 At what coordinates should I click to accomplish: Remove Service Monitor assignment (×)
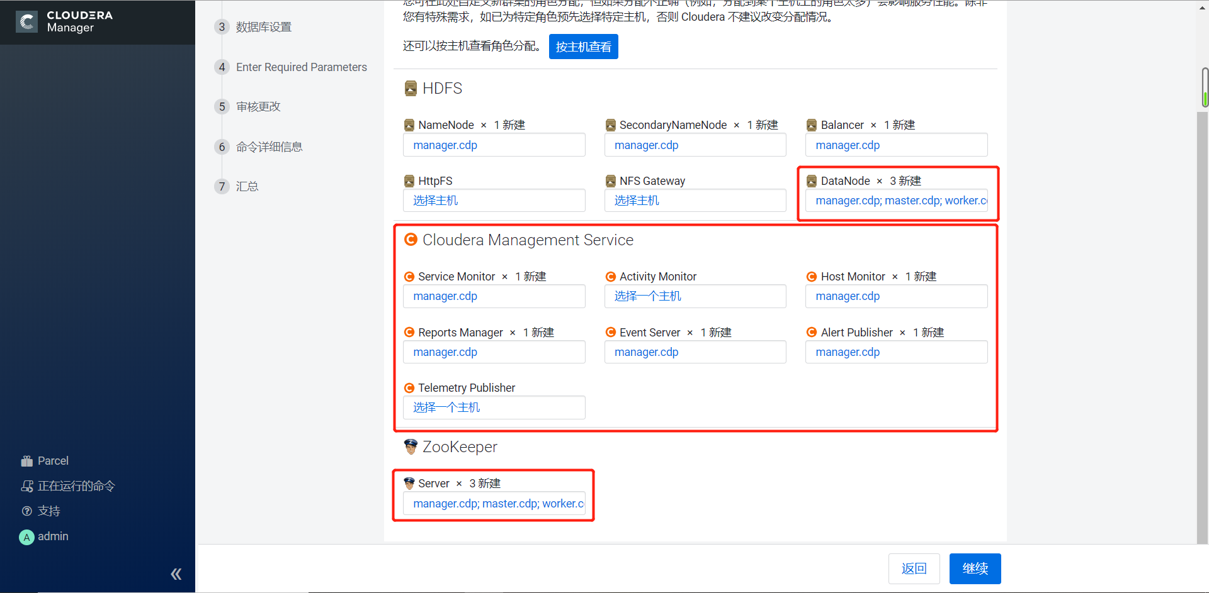(504, 277)
